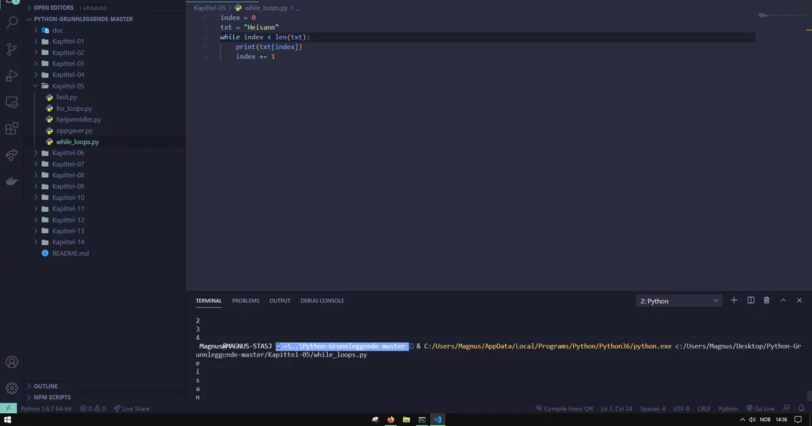The height and width of the screenshot is (426, 812).
Task: Click the Visual Studio Code taskbar icon
Action: pyautogui.click(x=438, y=420)
